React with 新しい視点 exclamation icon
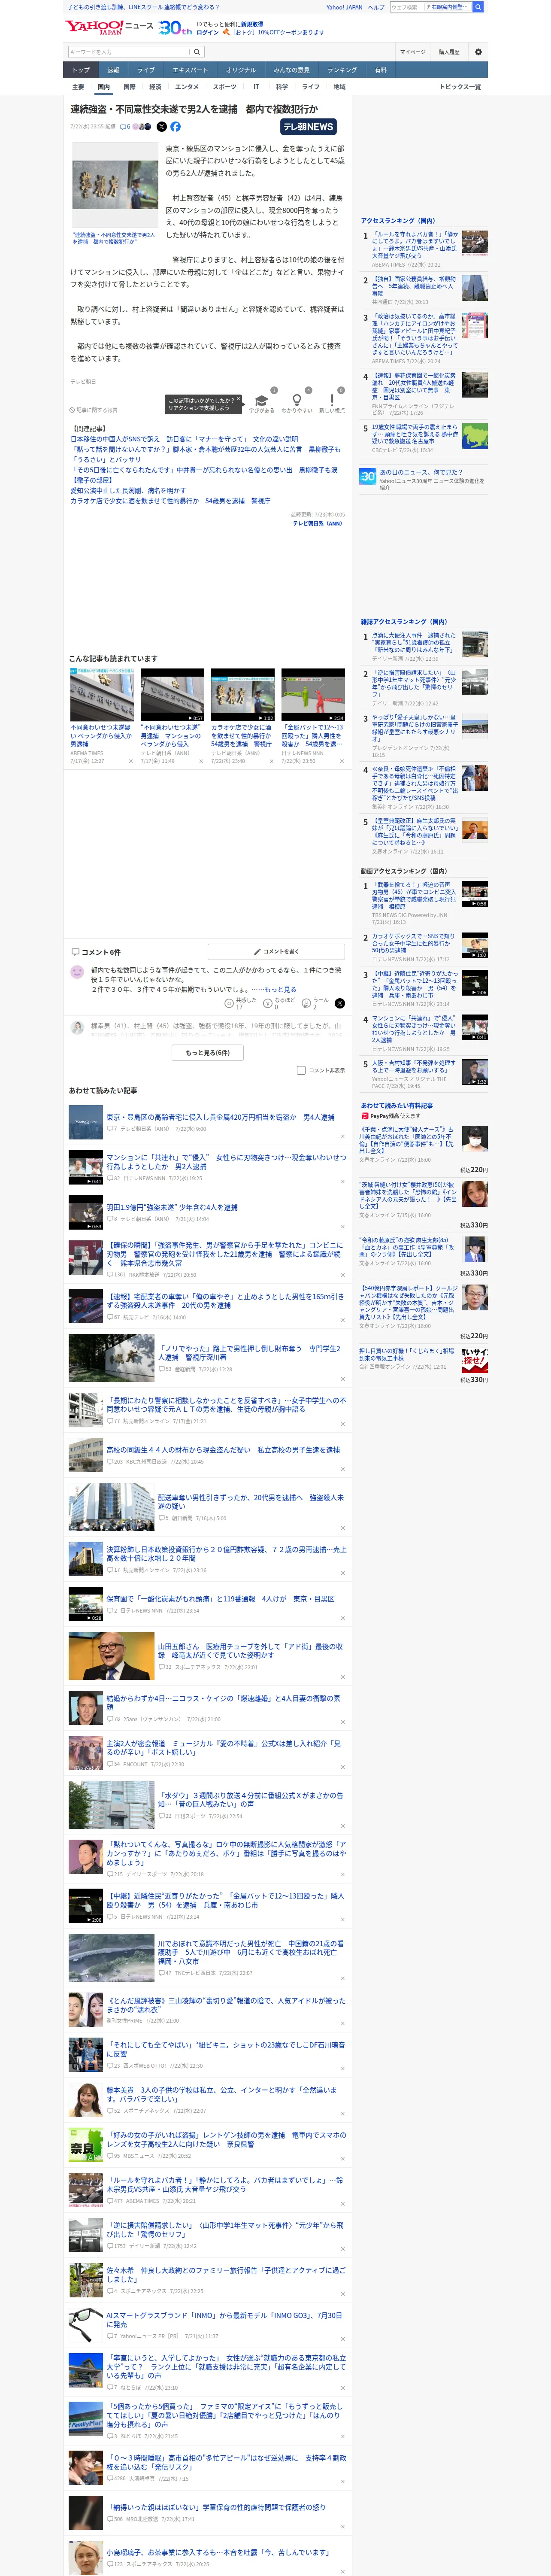This screenshot has height=2576, width=551. 332,400
